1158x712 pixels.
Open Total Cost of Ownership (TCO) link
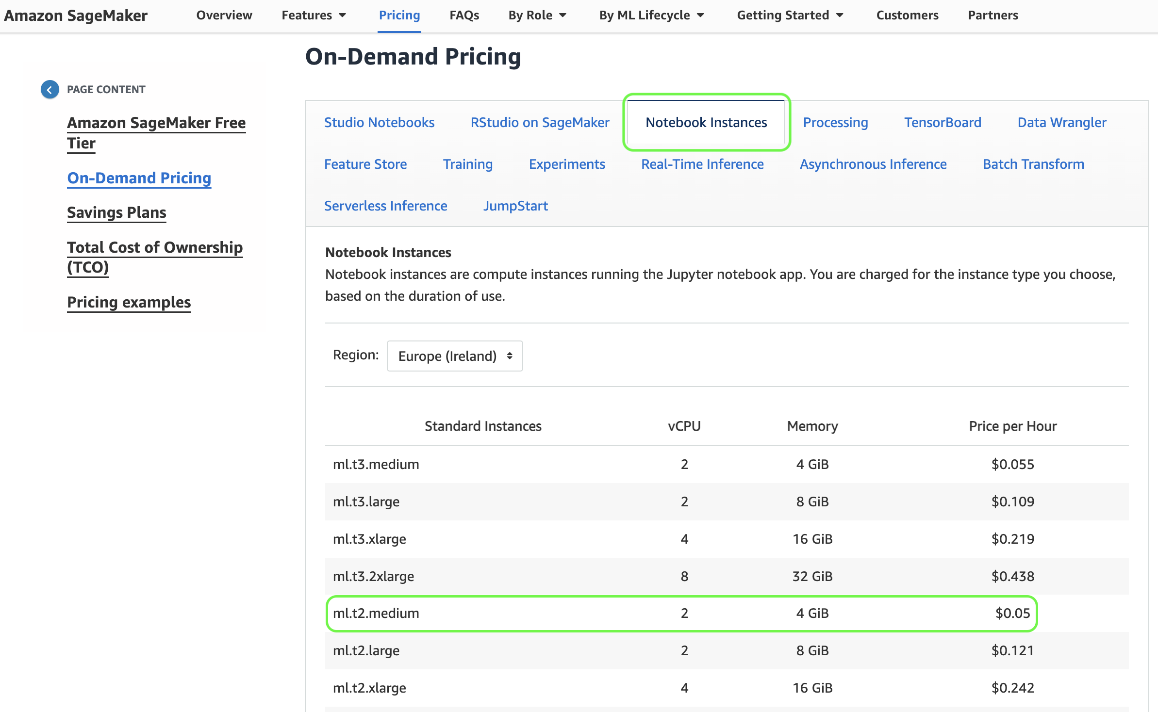pyautogui.click(x=155, y=257)
